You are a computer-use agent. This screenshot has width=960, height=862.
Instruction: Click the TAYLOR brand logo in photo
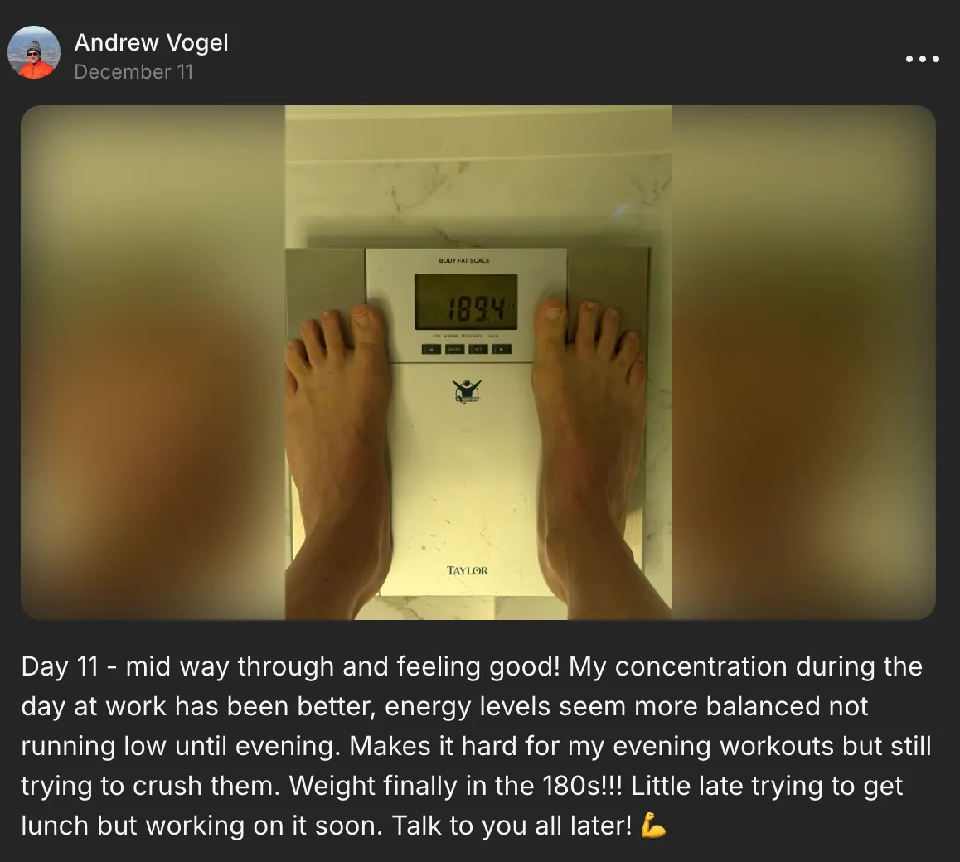[467, 570]
